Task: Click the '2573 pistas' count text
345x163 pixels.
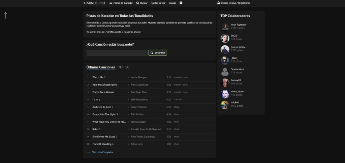Action: 237,50
